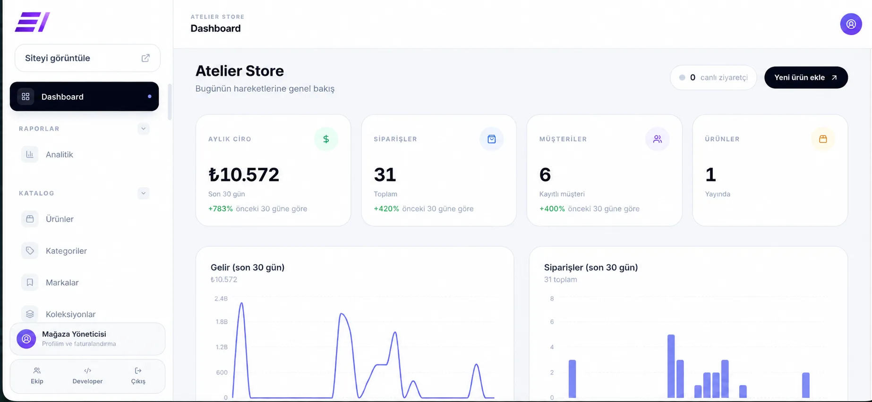
Task: Click the +783% revenue change text
Action: (221, 209)
